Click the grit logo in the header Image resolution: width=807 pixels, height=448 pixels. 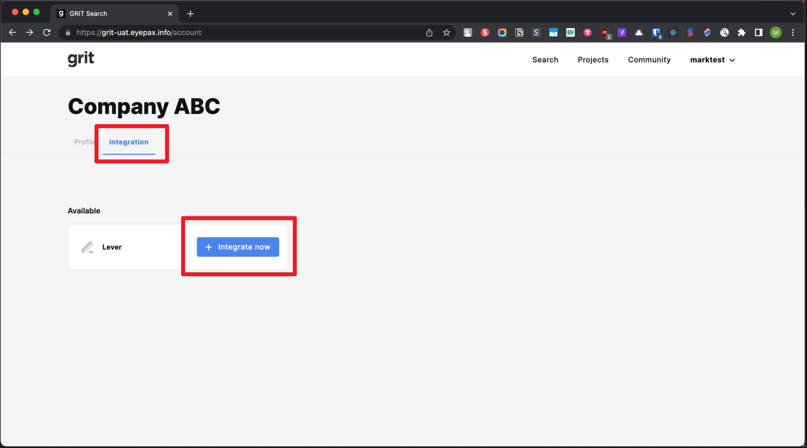[x=81, y=59]
